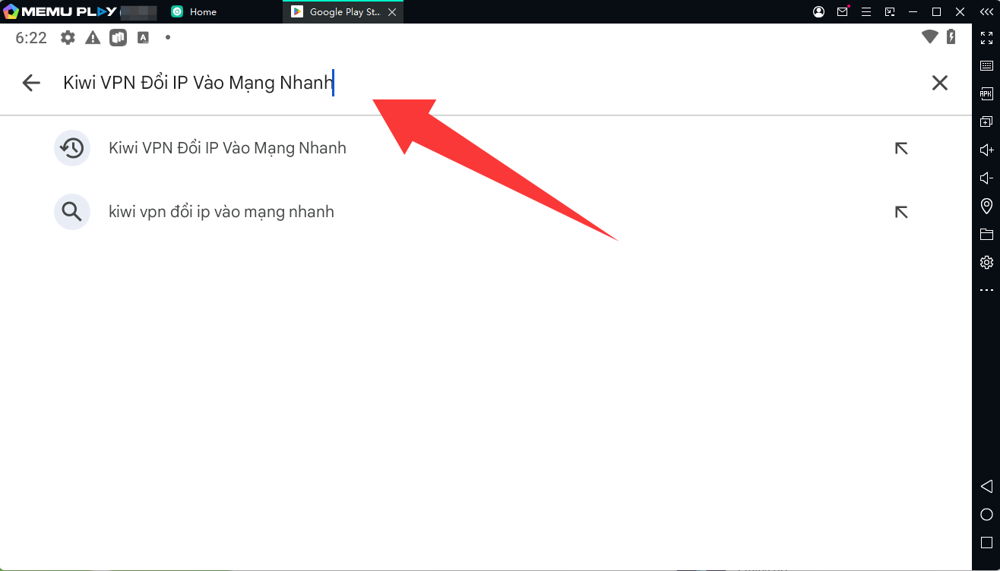Increase volume with the sidebar speaker plus icon

(986, 150)
